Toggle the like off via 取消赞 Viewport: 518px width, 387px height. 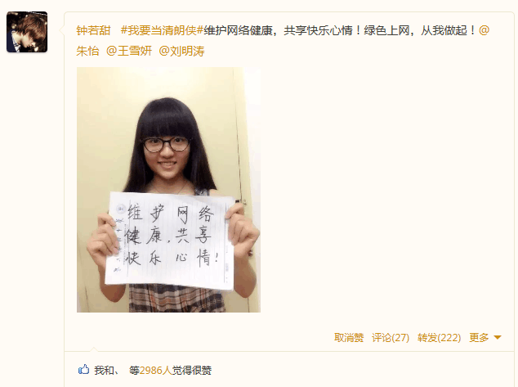(x=349, y=338)
